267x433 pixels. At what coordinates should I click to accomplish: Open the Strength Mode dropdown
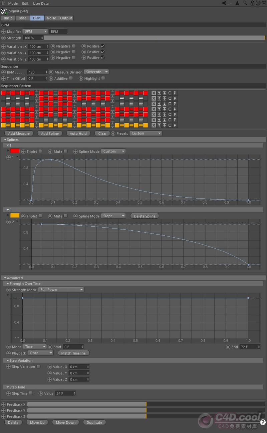point(61,290)
